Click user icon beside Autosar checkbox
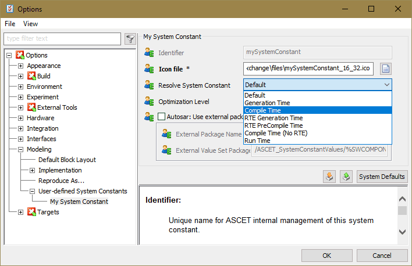412x266 pixels. 149,117
